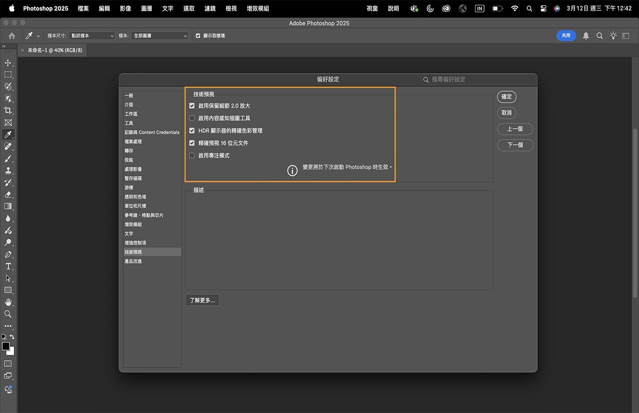Select the Crop tool
639x413 pixels.
coord(8,111)
